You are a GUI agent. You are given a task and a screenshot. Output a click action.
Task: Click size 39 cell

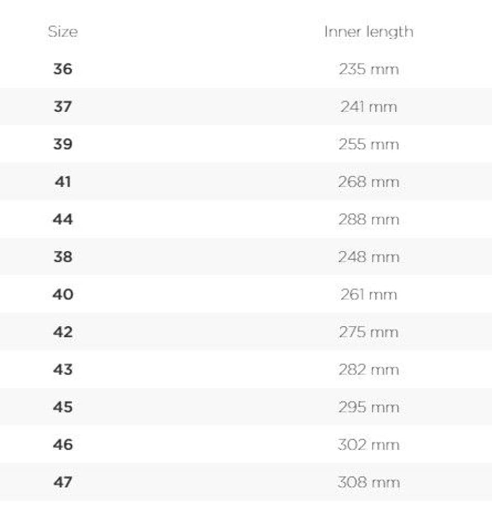point(62,144)
